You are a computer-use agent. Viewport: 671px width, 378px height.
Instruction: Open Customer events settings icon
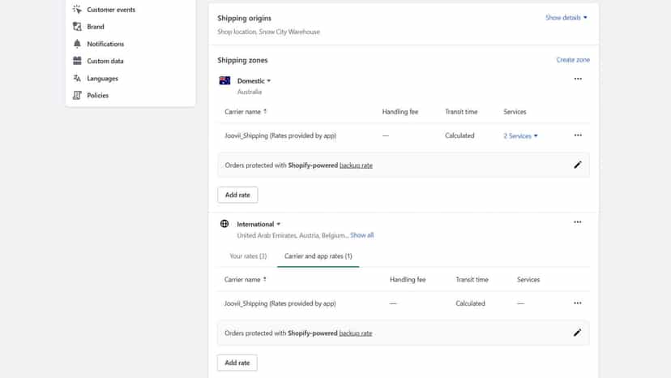point(77,10)
